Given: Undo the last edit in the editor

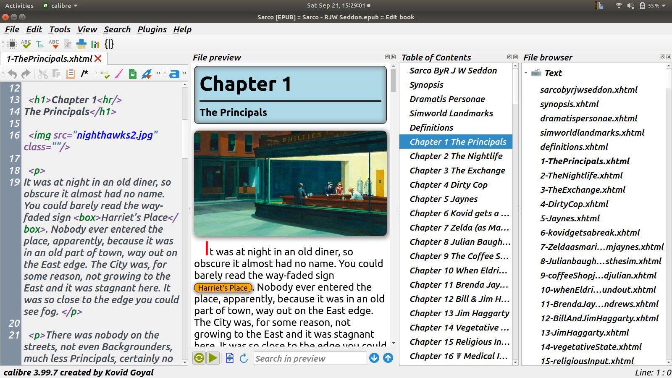Looking at the screenshot, I should coord(12,74).
